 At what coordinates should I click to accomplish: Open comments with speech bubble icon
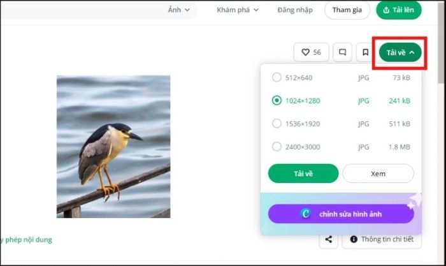click(x=342, y=52)
